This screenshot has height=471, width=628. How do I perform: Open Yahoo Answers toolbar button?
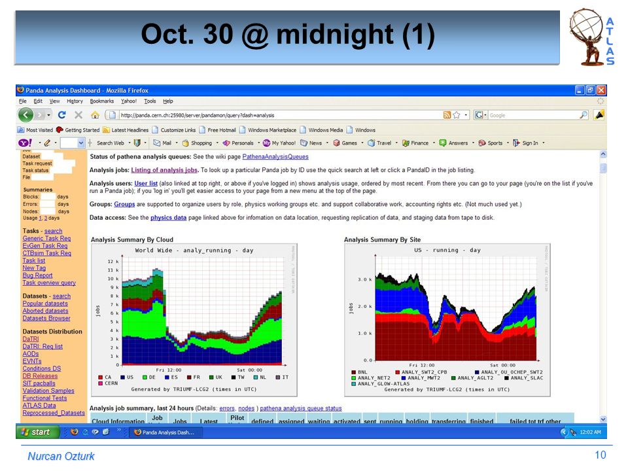click(x=453, y=143)
